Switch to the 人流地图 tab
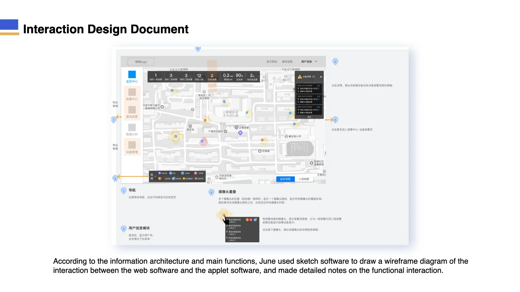520x292 pixels. pos(304,179)
